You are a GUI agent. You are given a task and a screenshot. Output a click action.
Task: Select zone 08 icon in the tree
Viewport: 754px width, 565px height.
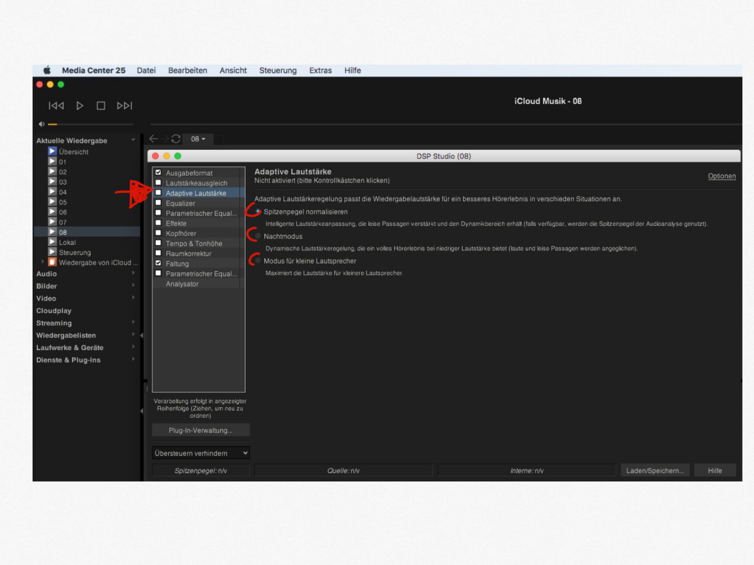point(52,232)
